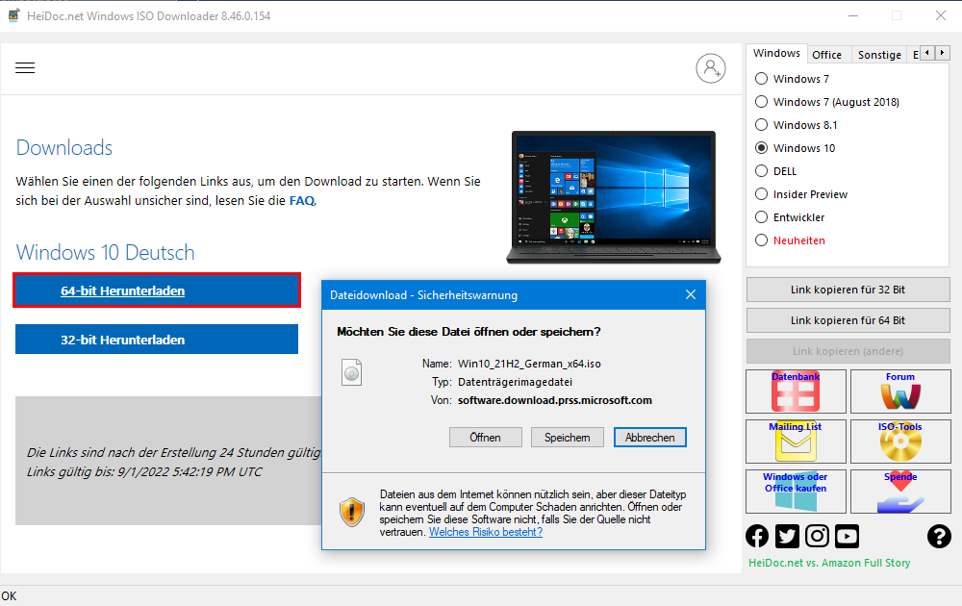The image size is (962, 606).
Task: Select the Windows 8.1 radio button
Action: coord(761,125)
